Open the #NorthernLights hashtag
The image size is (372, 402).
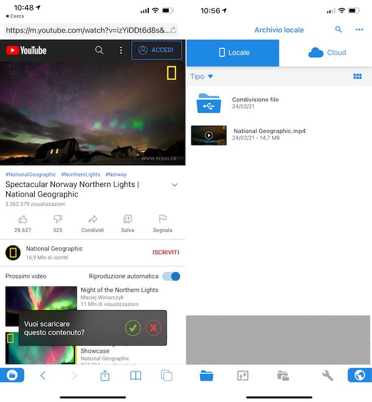pyautogui.click(x=80, y=174)
